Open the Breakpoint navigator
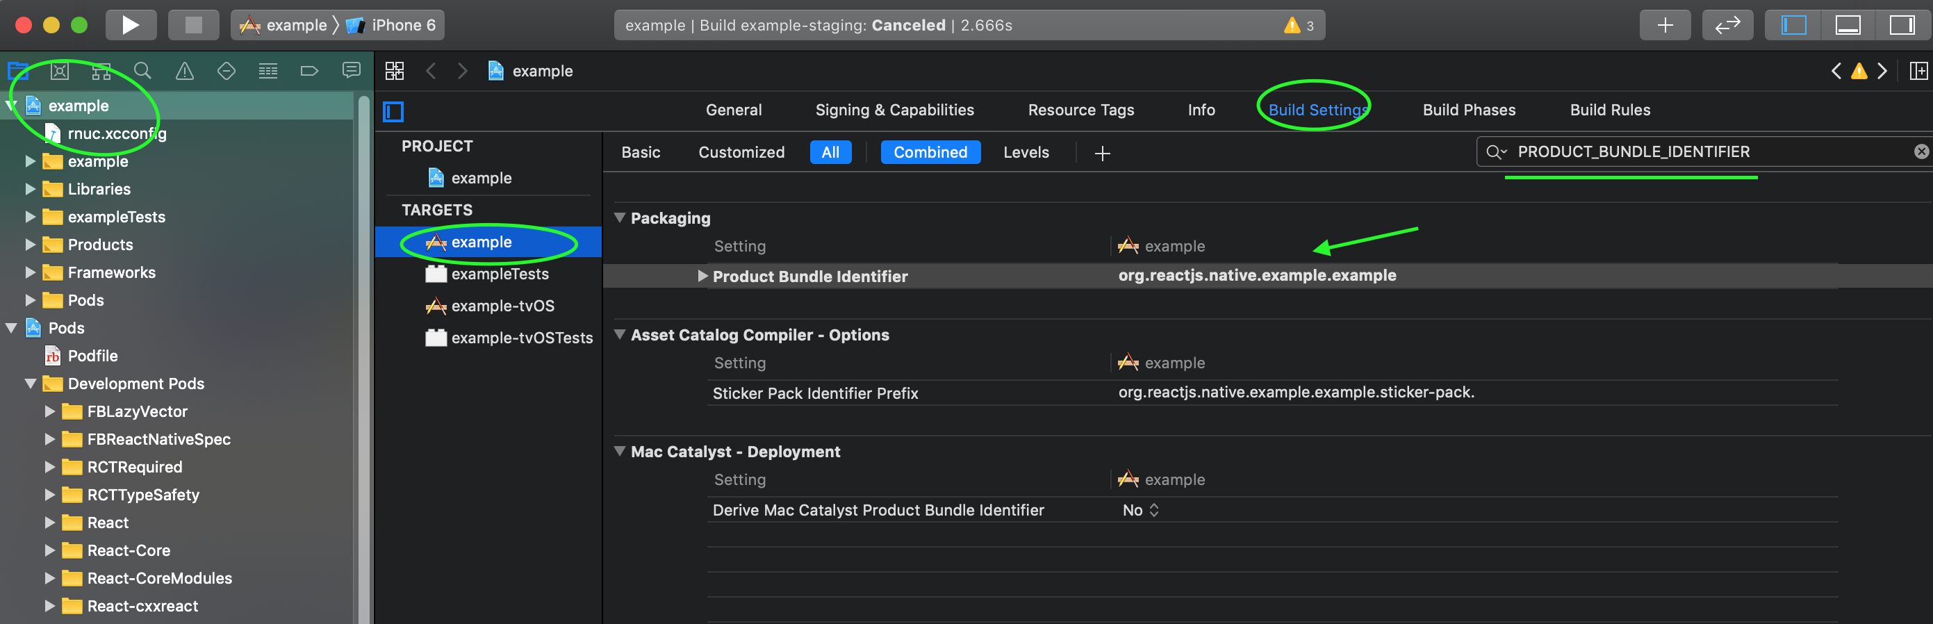Screen dimensions: 1933x624 click(309, 72)
